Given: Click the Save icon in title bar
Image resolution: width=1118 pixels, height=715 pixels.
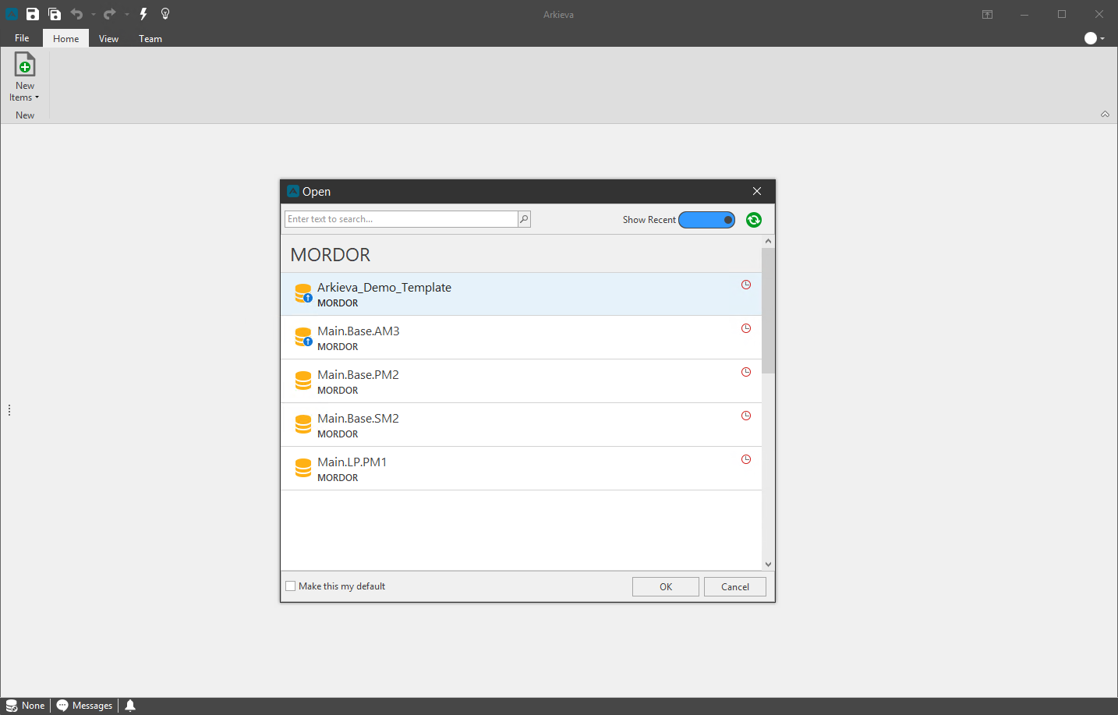Looking at the screenshot, I should click(33, 14).
